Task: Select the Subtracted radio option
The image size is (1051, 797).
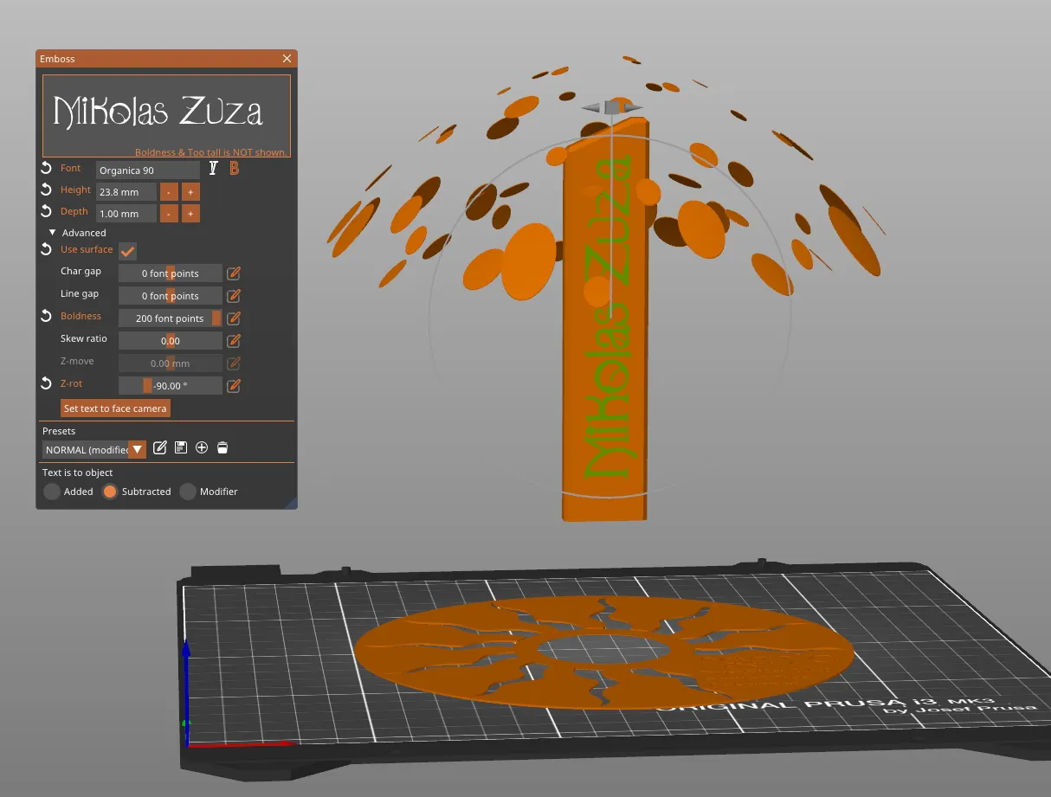Action: (110, 492)
